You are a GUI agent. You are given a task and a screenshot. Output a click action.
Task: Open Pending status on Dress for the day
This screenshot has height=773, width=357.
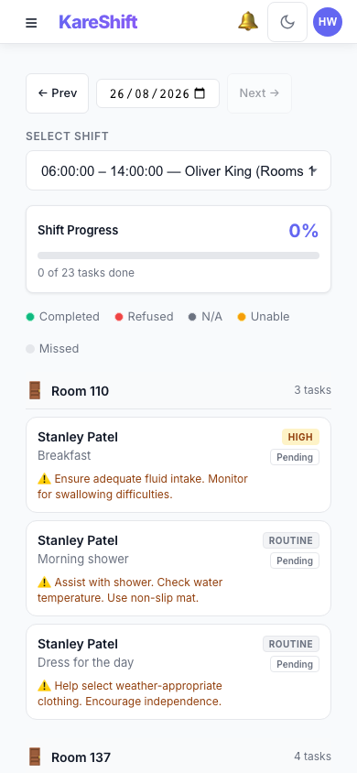[295, 664]
